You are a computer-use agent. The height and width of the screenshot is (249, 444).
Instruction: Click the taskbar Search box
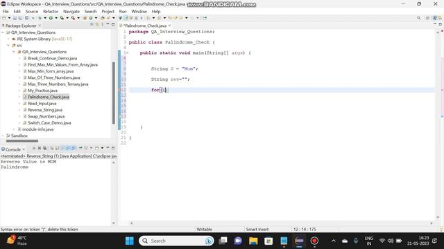(x=176, y=241)
